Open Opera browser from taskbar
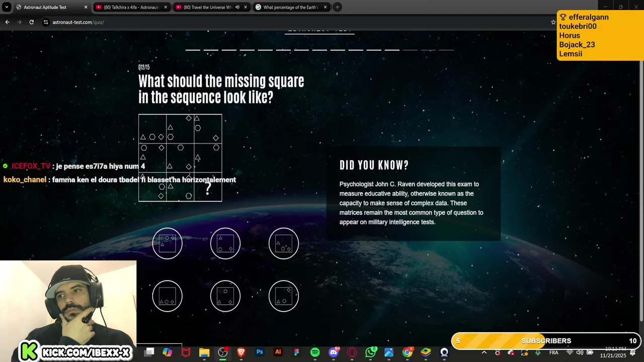The image size is (644, 362). [x=352, y=352]
